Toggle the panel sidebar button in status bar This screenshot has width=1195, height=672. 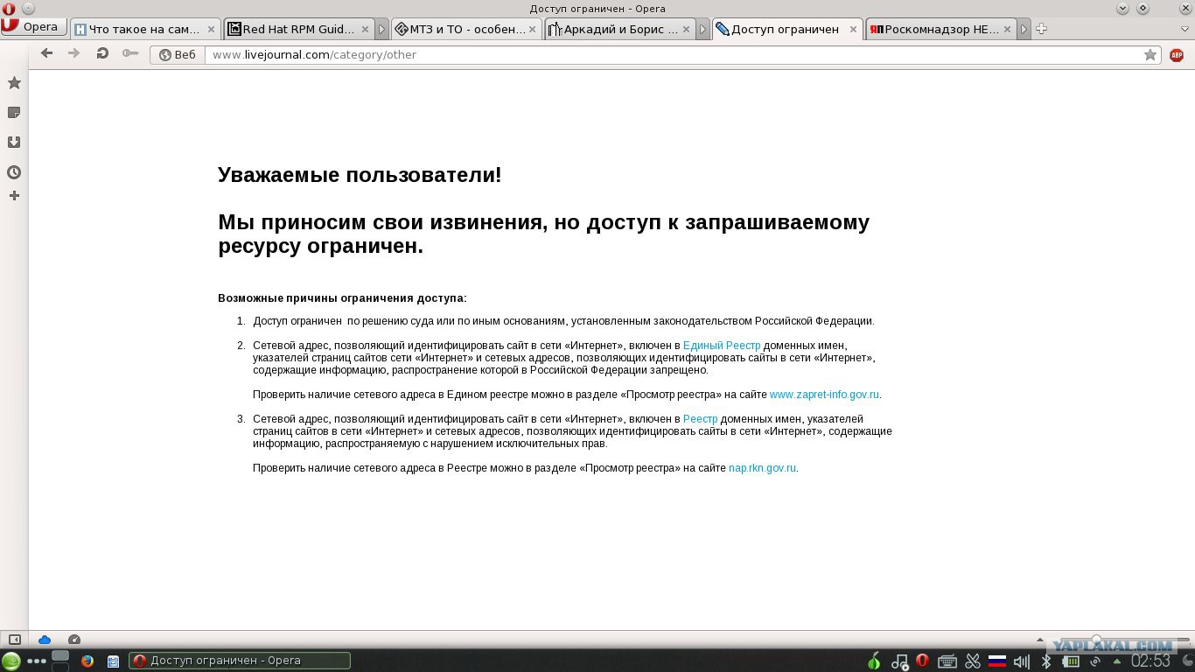click(14, 640)
